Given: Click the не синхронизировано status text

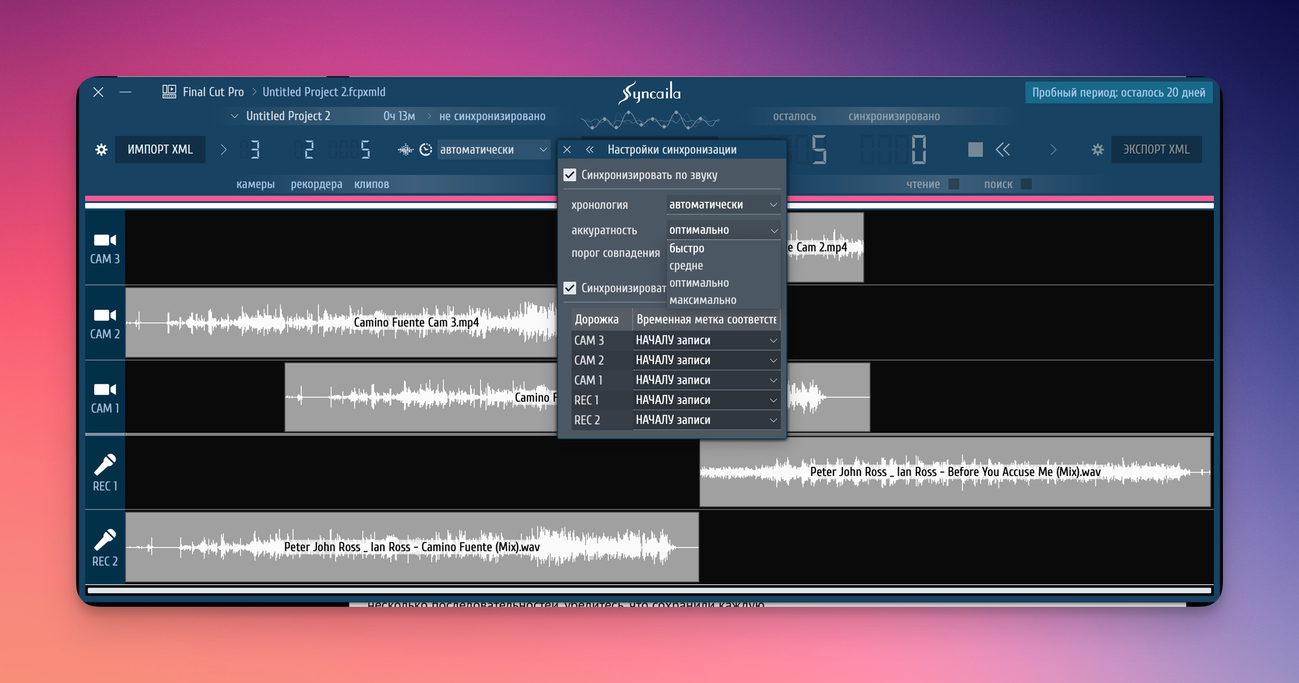Looking at the screenshot, I should click(492, 116).
